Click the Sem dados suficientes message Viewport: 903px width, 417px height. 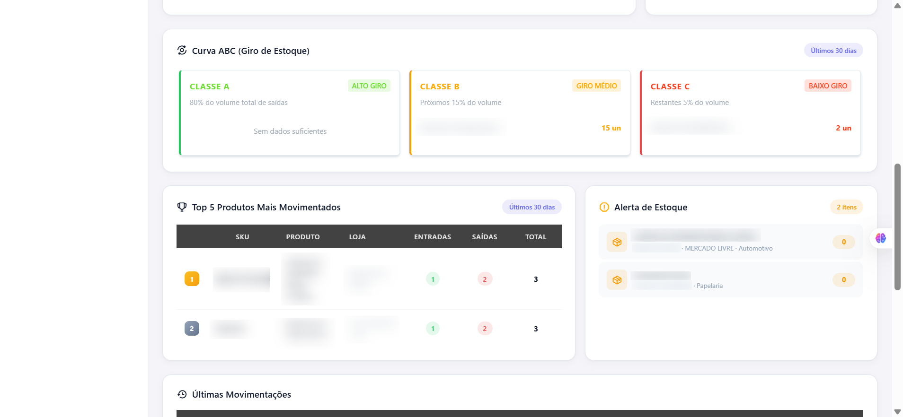click(290, 131)
